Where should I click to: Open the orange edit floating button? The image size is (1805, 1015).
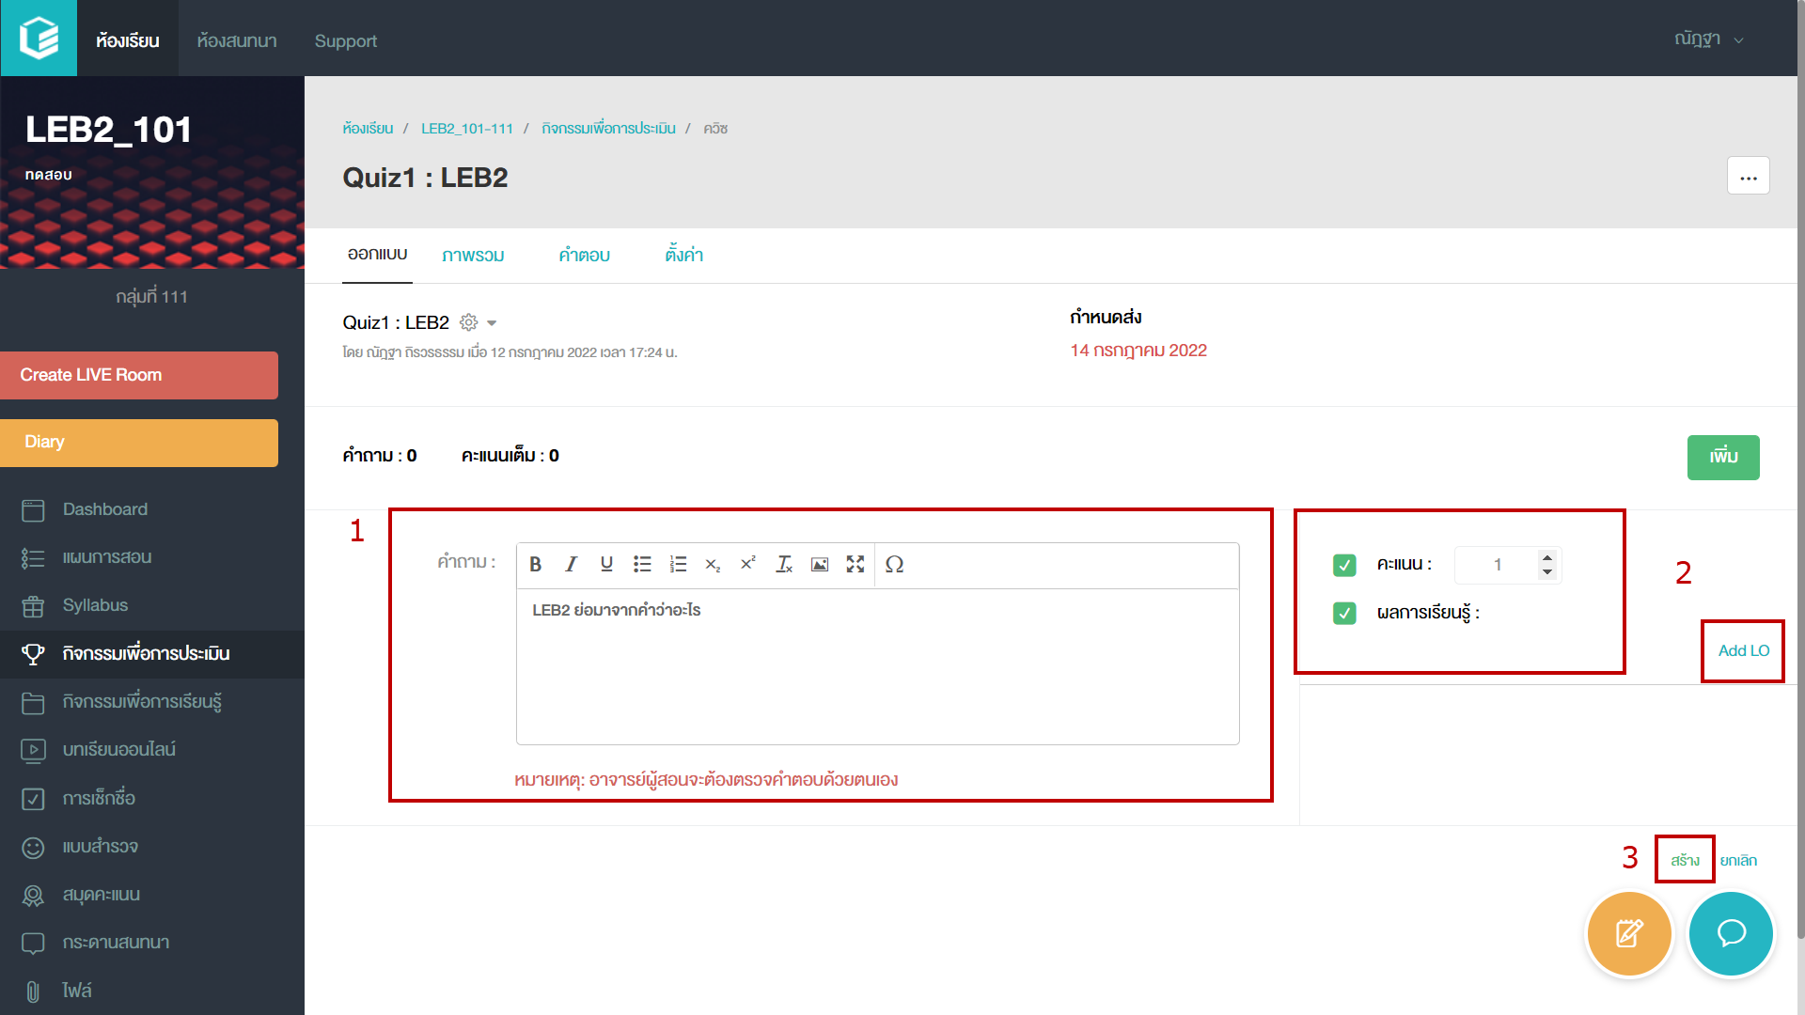tap(1629, 933)
